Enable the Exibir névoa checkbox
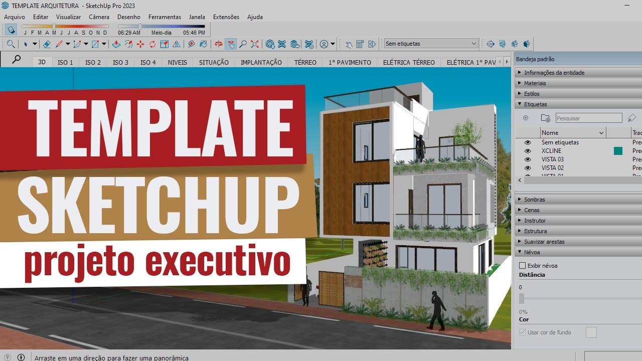 (522, 266)
